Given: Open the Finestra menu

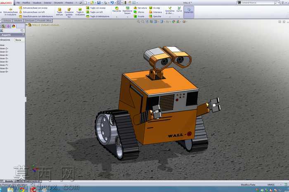Looking at the screenshot, I should [x=69, y=3].
